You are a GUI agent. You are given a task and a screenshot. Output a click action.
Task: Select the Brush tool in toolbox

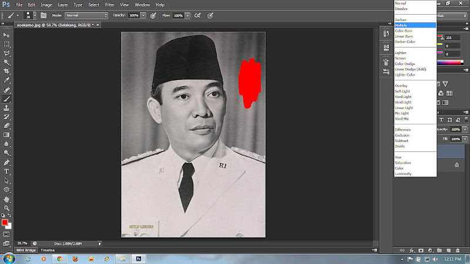[x=6, y=99]
